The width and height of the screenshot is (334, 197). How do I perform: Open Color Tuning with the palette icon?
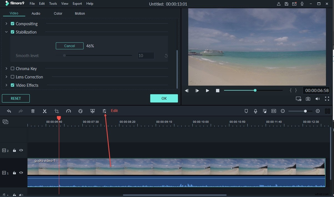tap(81, 111)
